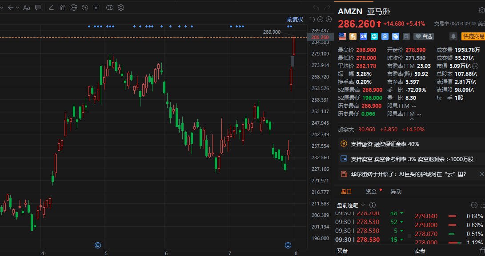Image resolution: width=485 pixels, height=256 pixels.
Task: Switch to the 资金 tab
Action: tap(371, 192)
